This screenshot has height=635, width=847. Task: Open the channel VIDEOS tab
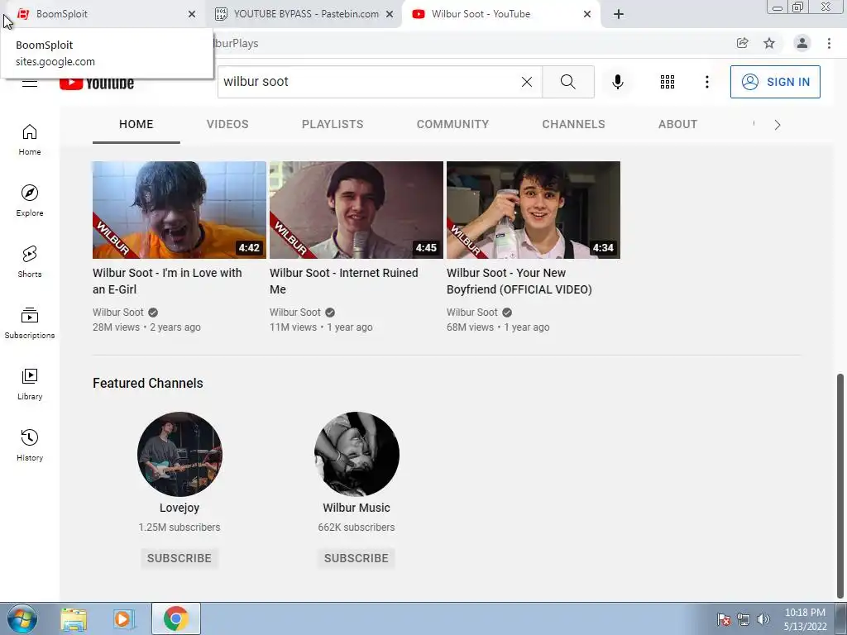tap(227, 124)
